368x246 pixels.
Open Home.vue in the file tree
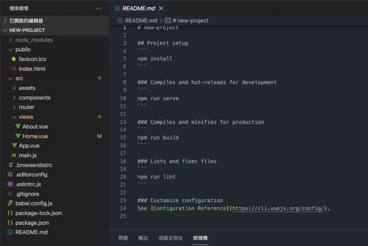[35, 136]
